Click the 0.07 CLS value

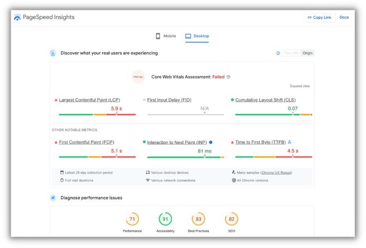point(292,109)
